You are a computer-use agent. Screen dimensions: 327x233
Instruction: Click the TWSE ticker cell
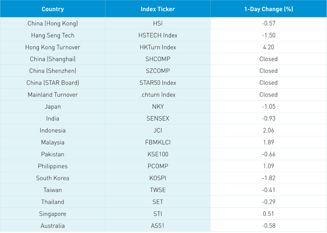[158, 190]
